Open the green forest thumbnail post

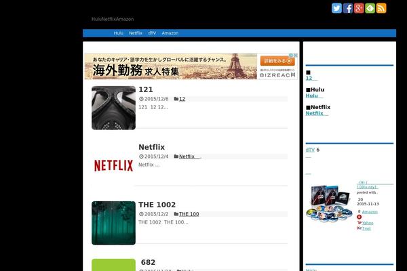coord(113,223)
